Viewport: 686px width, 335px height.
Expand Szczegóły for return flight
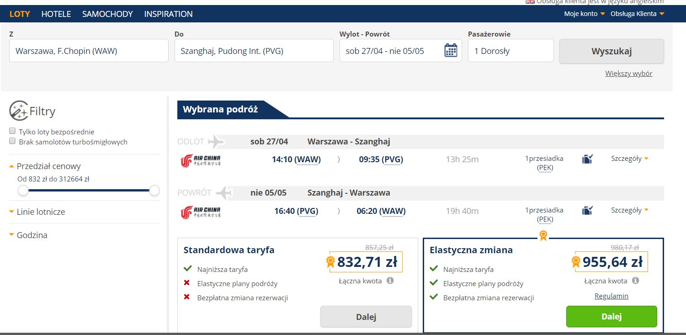pos(630,210)
